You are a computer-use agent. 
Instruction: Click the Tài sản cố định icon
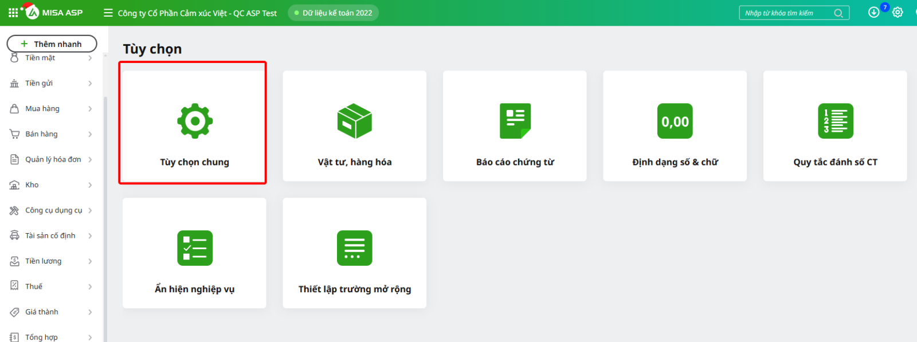click(x=14, y=235)
